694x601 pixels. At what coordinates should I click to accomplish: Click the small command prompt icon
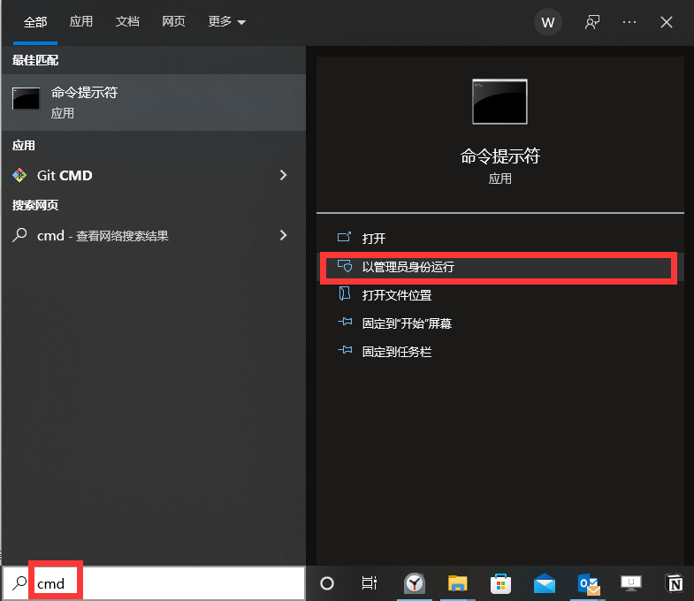[x=27, y=98]
